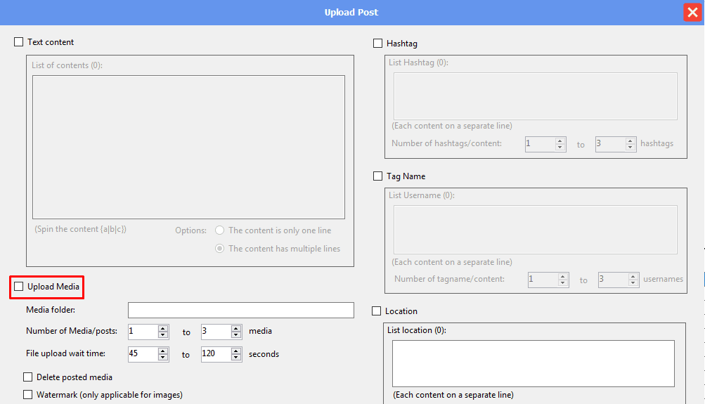This screenshot has width=705, height=404.
Task: Click the Media folder path field
Action: click(x=240, y=311)
